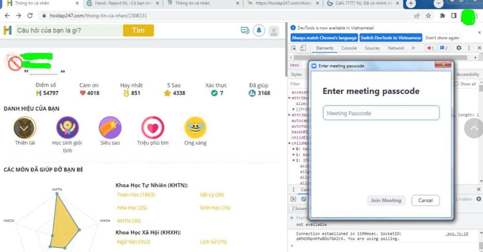This screenshot has width=483, height=252.
Task: Open the tab search dropdown arrow in Chrome
Action: (x=438, y=4)
